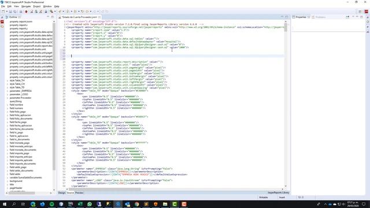Expand the style Table_CH outline node
This screenshot has width=370, height=208.
8,84
